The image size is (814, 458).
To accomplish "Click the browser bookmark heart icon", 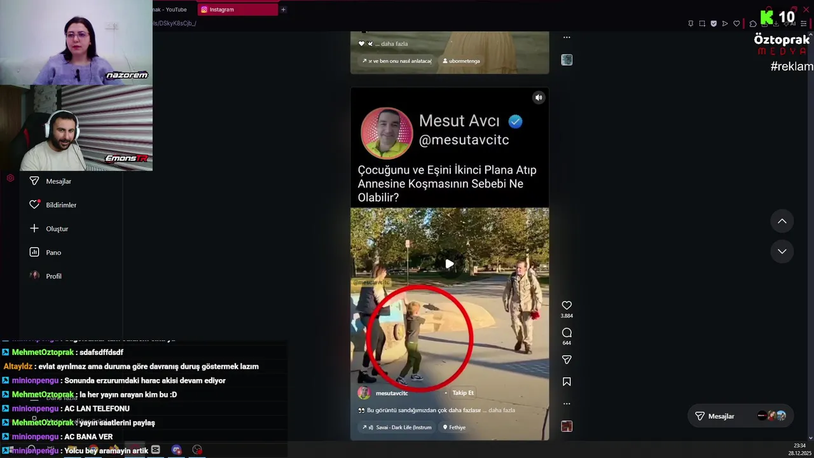I will click(736, 24).
